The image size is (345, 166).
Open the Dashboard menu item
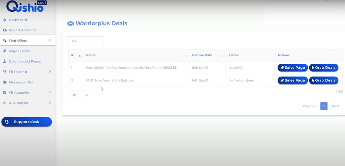coord(18,20)
